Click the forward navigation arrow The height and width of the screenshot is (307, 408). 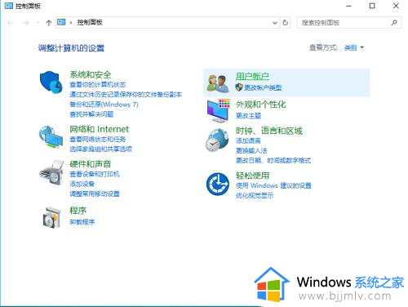coord(26,23)
